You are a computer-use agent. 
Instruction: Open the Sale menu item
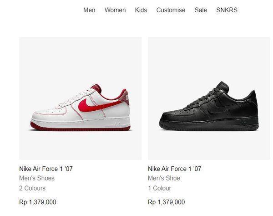click(201, 10)
